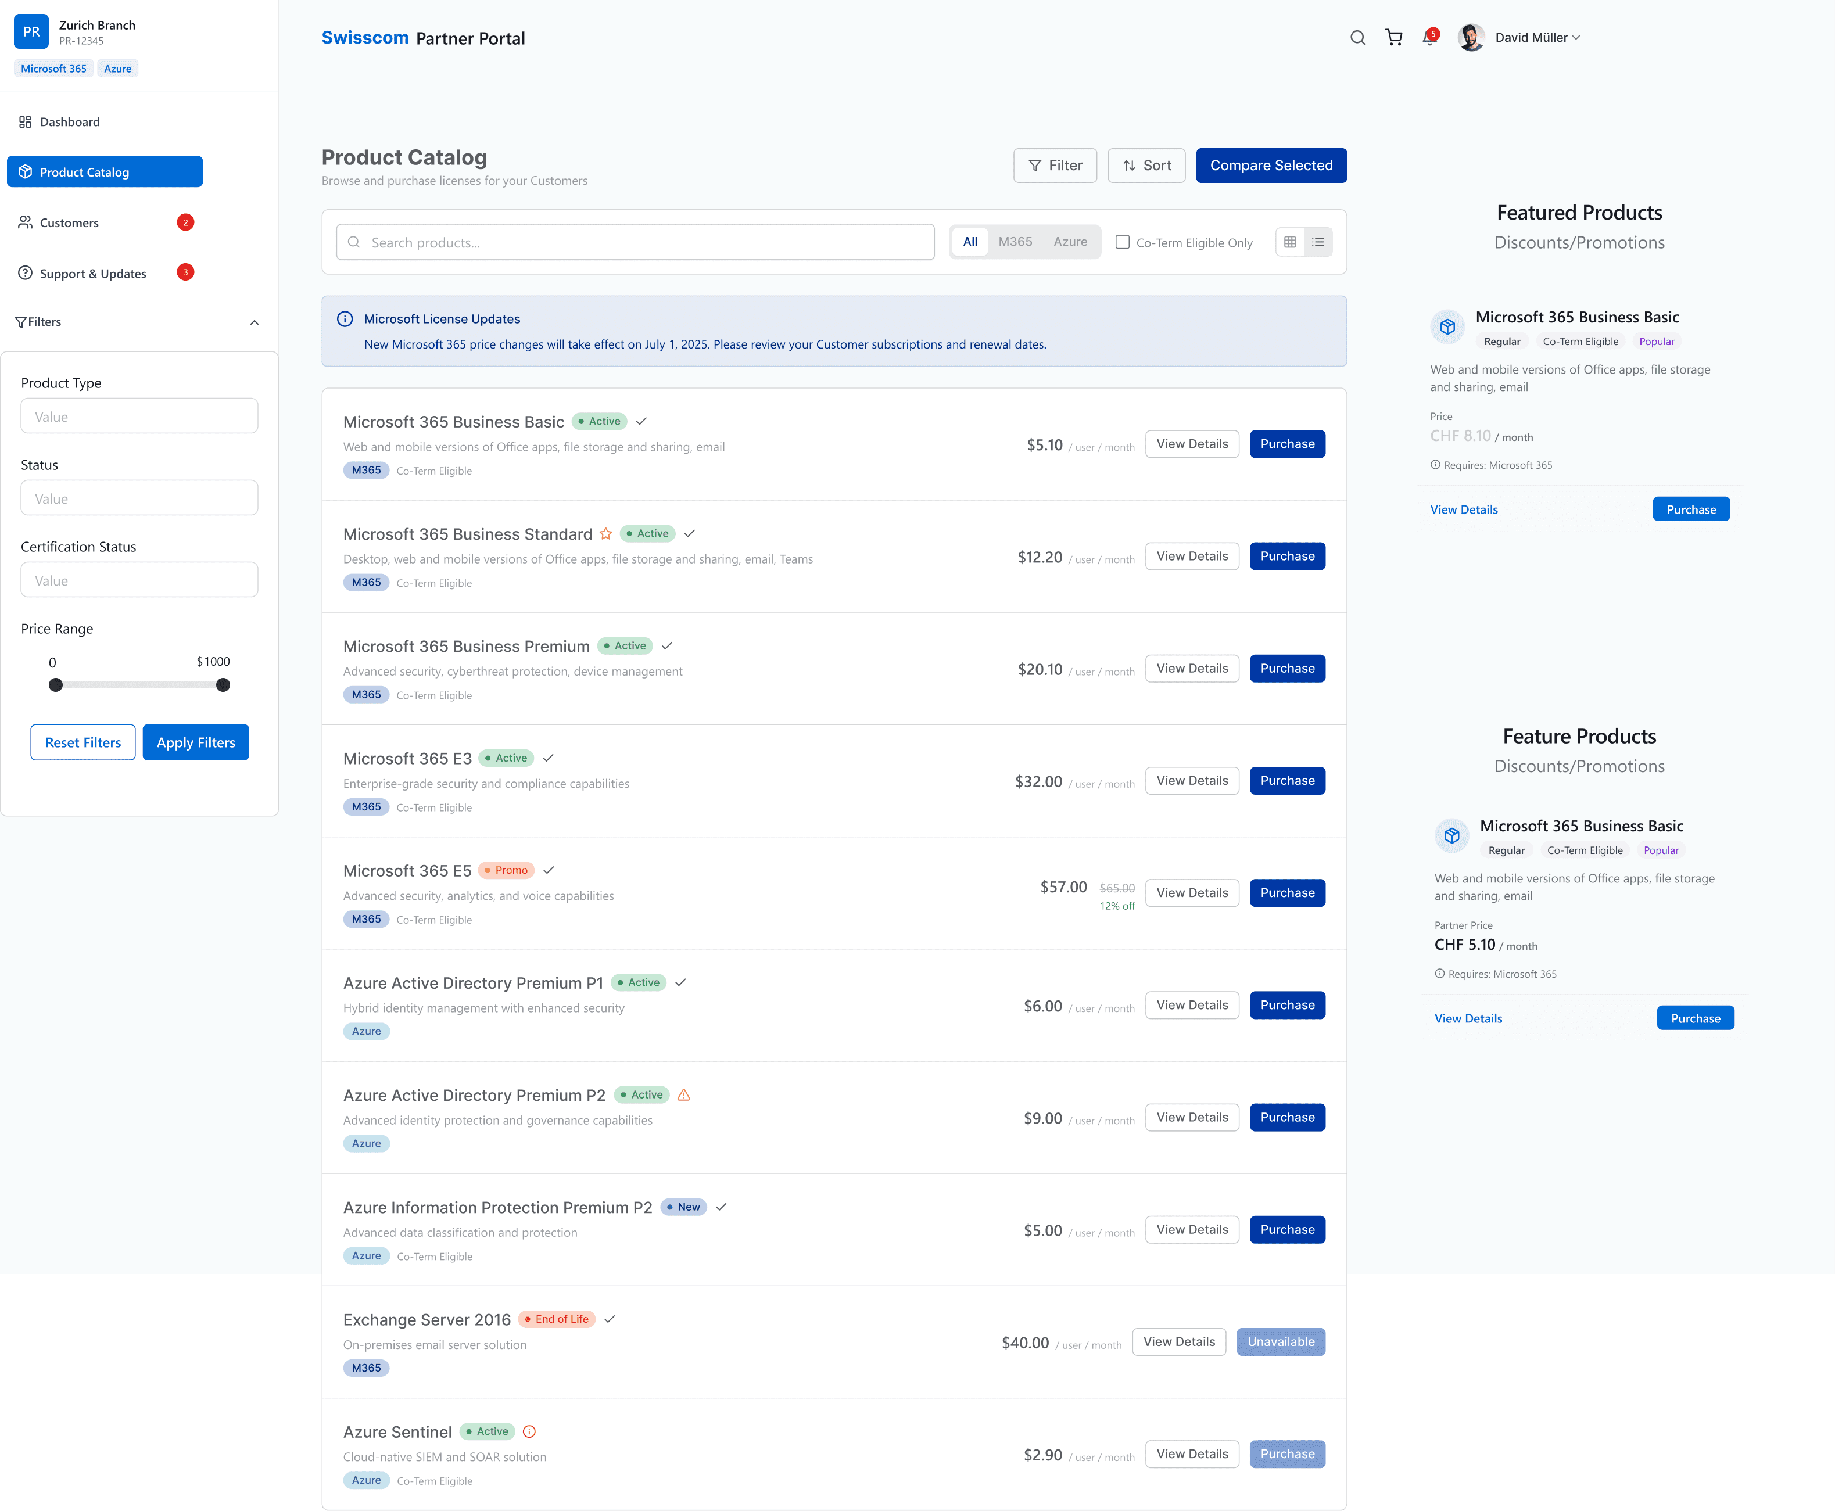Click Reset Filters button
This screenshot has width=1835, height=1511.
coord(83,742)
